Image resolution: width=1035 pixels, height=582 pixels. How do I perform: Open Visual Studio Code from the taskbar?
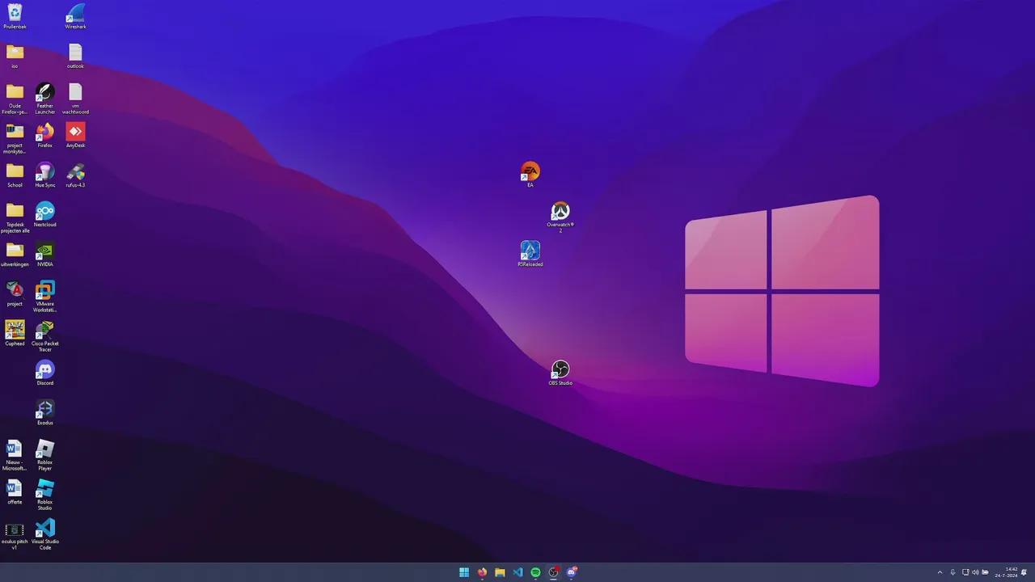pyautogui.click(x=517, y=572)
